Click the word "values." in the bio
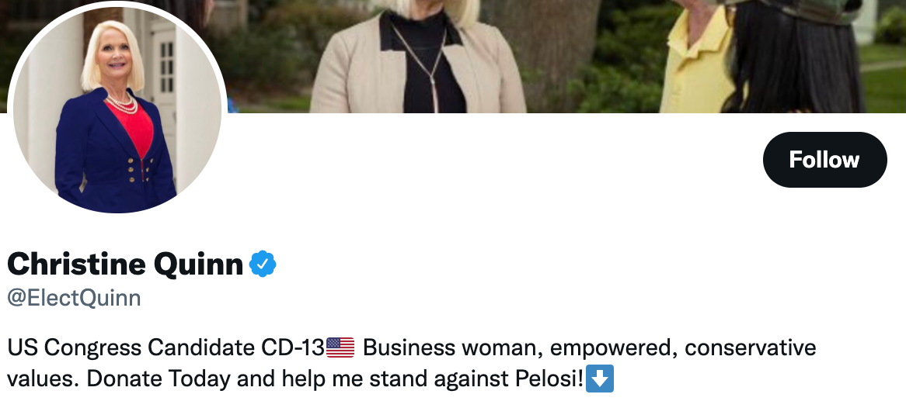 pos(43,379)
